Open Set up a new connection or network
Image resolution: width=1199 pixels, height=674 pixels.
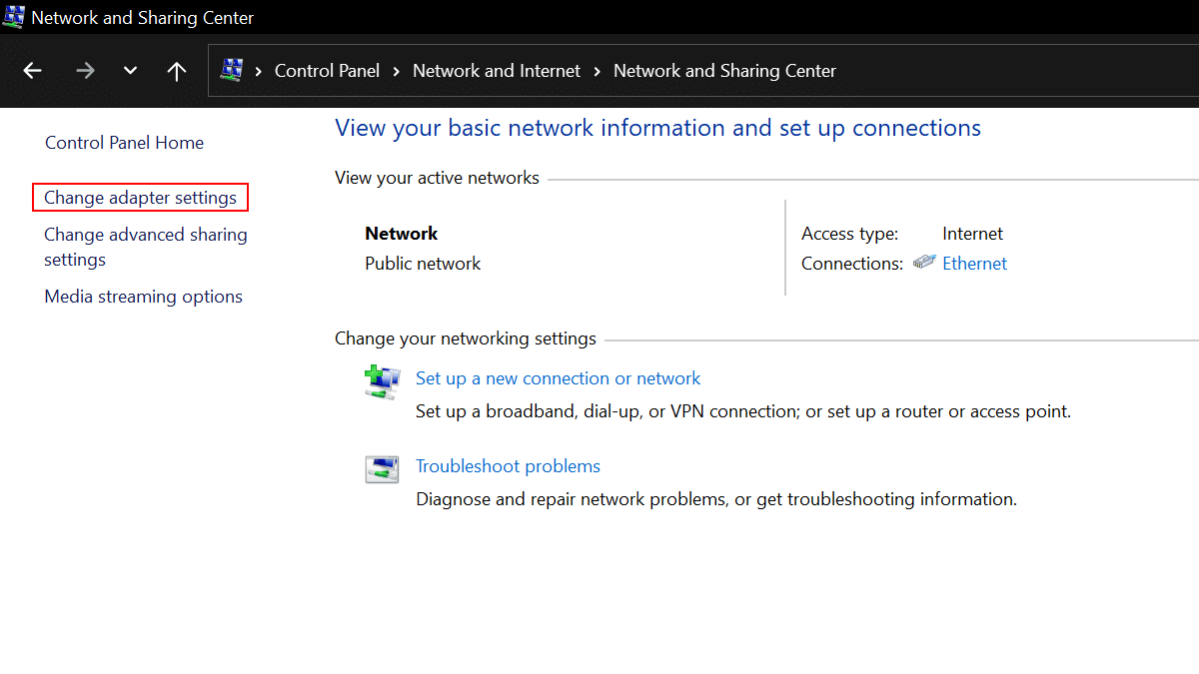pyautogui.click(x=558, y=378)
